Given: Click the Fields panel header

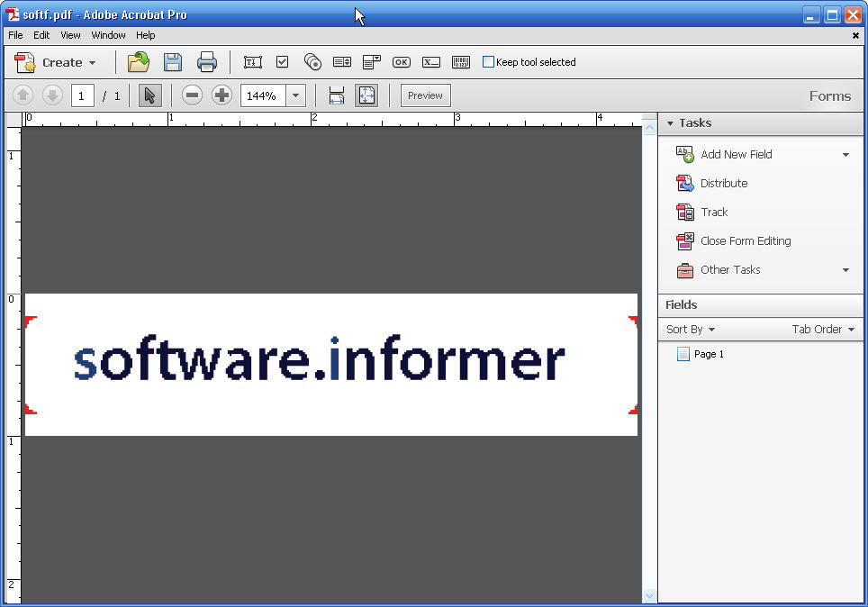Looking at the screenshot, I should 760,304.
